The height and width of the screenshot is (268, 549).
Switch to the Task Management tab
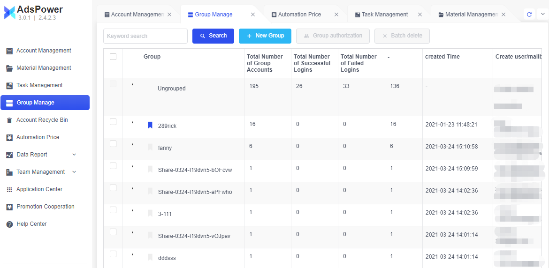[x=384, y=15]
